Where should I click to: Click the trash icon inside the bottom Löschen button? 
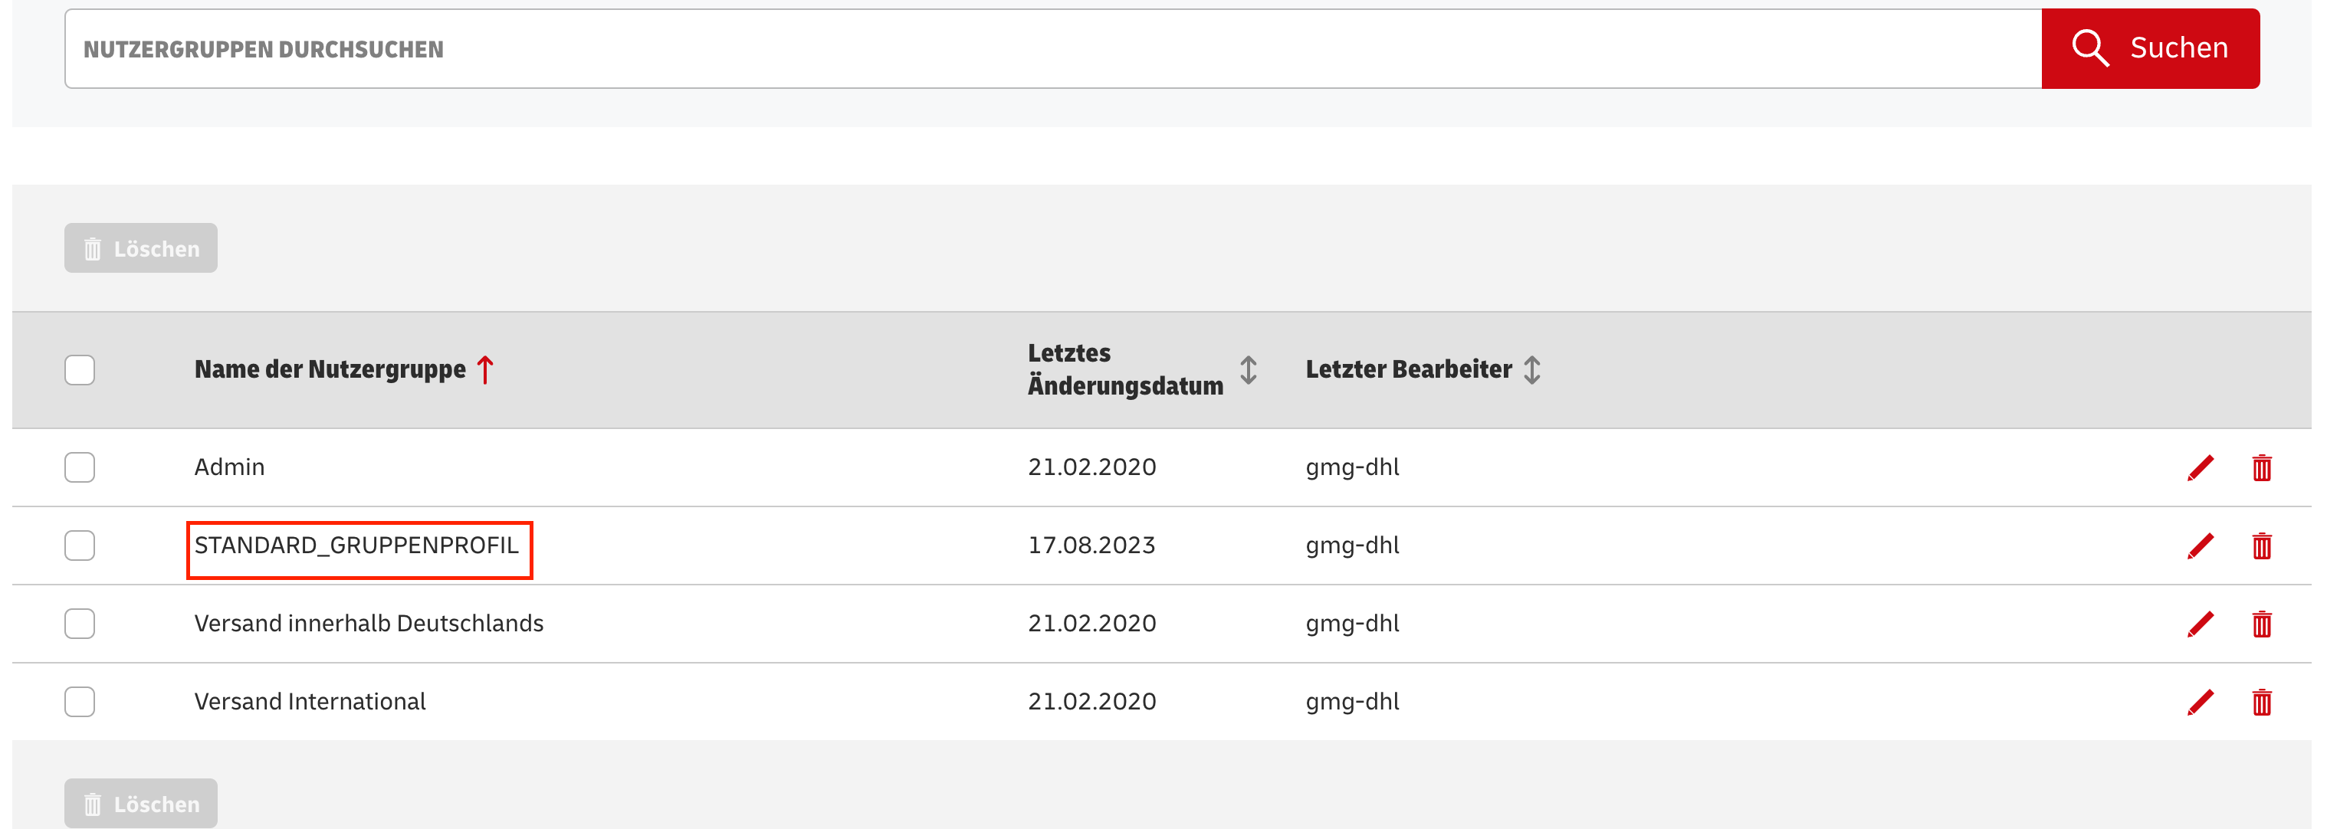coord(92,804)
